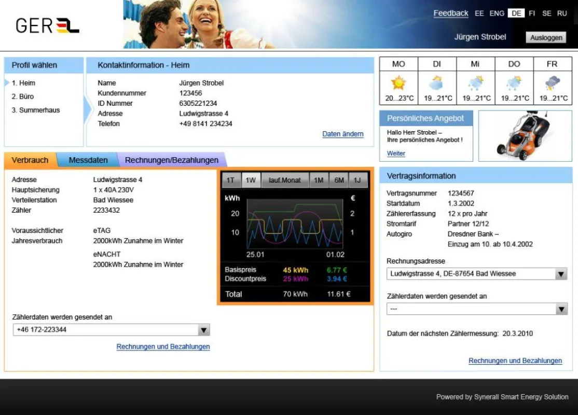The height and width of the screenshot is (415, 578).
Task: Select profile 1. Heim
Action: [23, 83]
